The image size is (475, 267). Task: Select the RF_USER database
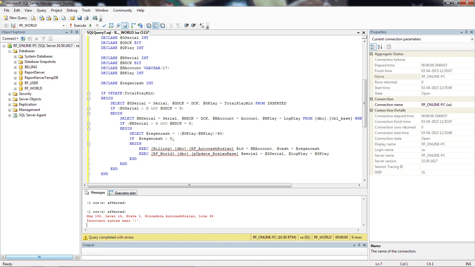tap(31, 83)
